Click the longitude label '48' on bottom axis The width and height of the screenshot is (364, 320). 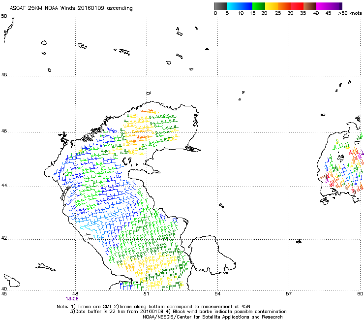[75, 294]
